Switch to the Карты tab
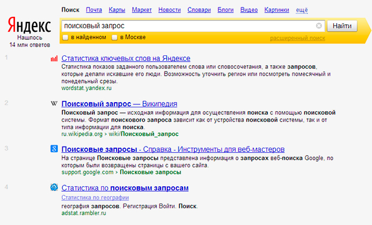 (x=117, y=10)
